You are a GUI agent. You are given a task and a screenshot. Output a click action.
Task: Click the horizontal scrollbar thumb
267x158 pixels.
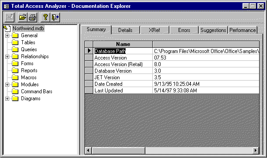coord(119,150)
